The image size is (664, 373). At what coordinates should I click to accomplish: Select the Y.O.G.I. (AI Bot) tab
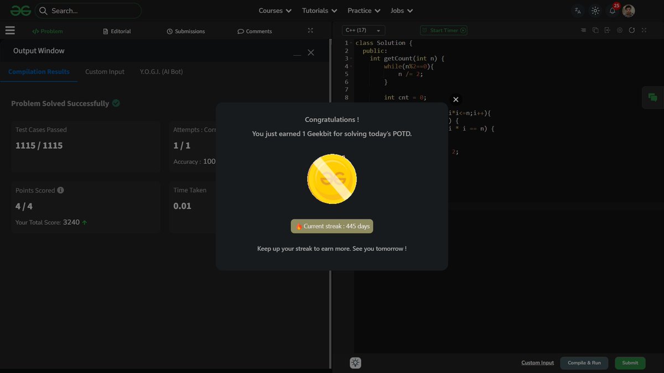coord(162,72)
